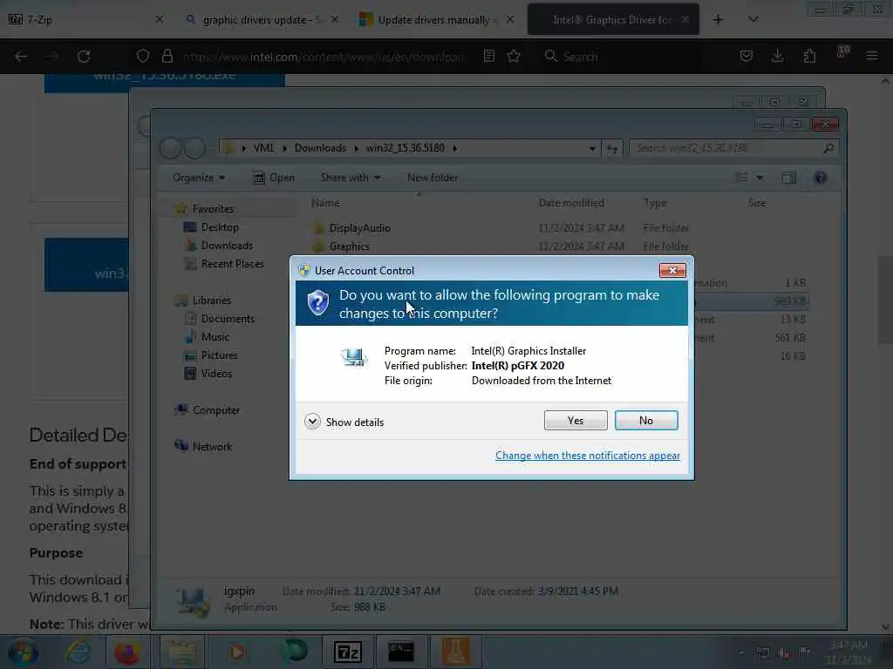893x669 pixels.
Task: Click the VM1 breadcrumb in Explorer path
Action: pyautogui.click(x=263, y=148)
